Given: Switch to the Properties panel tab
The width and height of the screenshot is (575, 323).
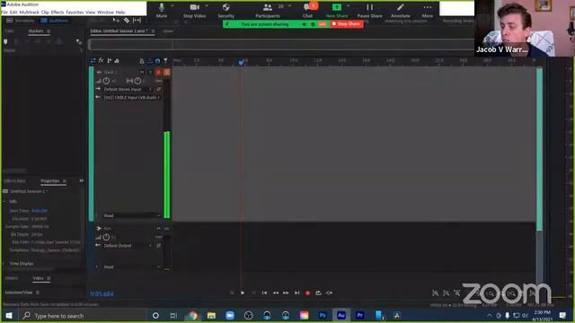Looking at the screenshot, I should 50,181.
